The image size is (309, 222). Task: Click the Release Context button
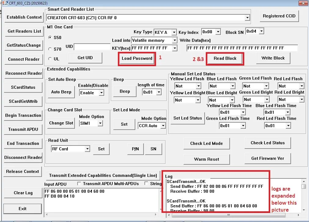tap(23, 171)
